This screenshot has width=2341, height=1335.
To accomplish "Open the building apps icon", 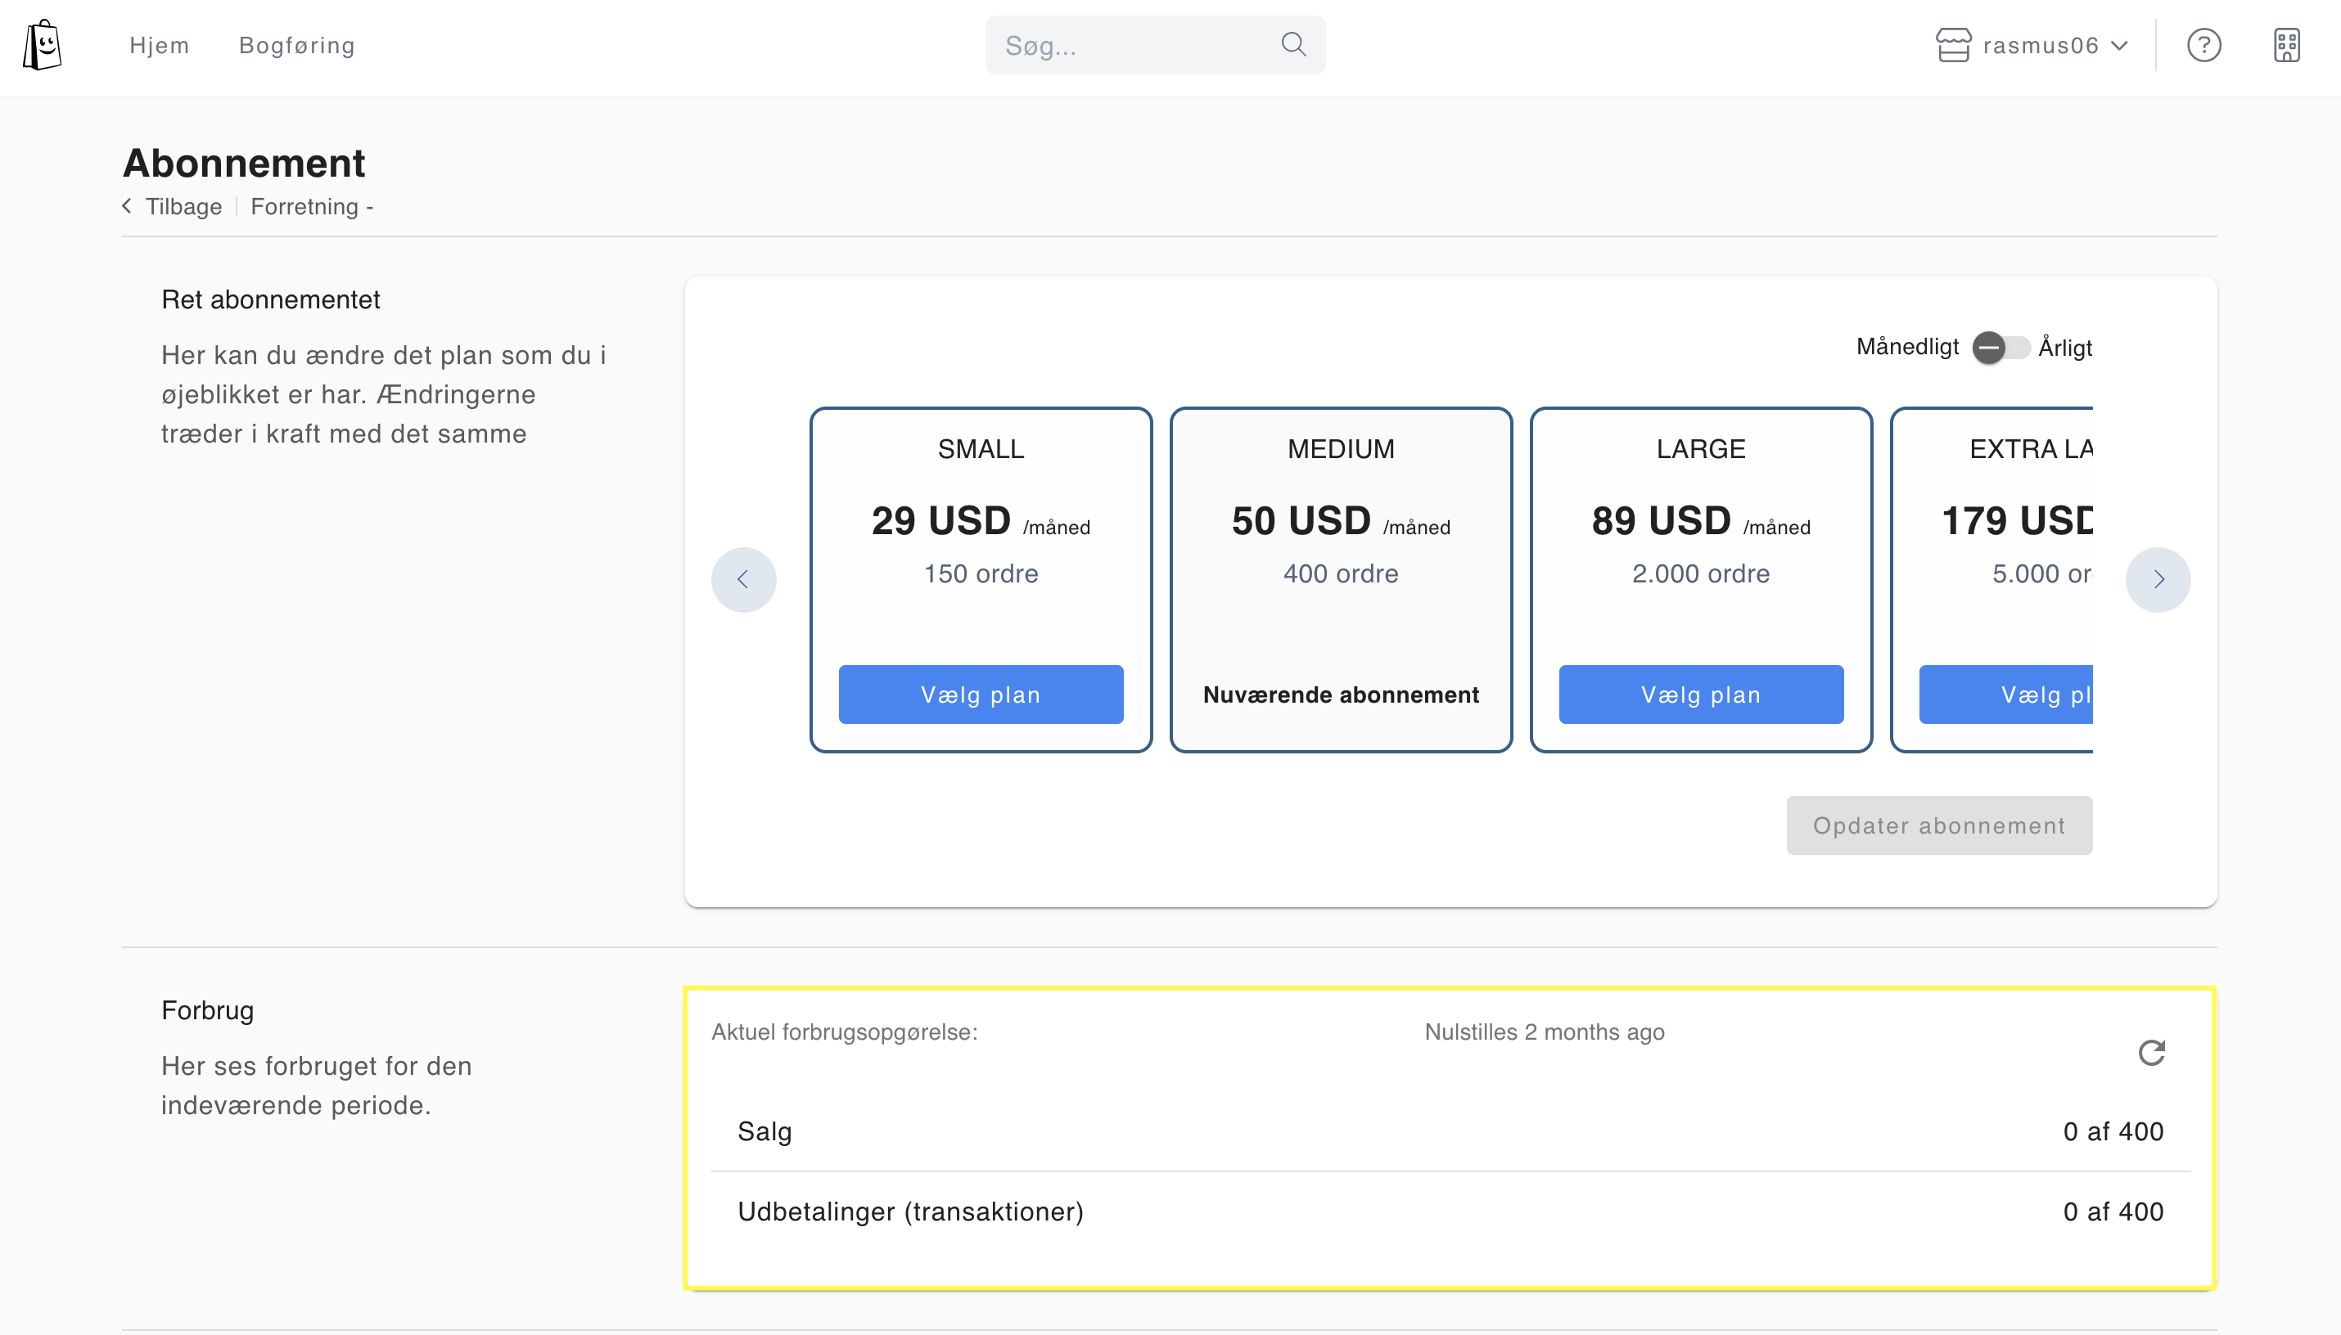I will point(2286,45).
